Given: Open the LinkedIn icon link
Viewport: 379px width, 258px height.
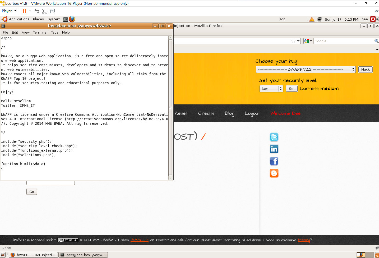Looking at the screenshot, I should coord(274,149).
